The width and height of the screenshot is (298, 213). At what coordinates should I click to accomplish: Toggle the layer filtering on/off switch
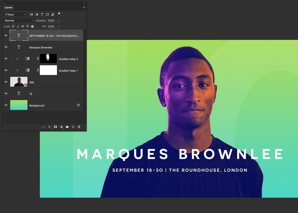coord(59,14)
